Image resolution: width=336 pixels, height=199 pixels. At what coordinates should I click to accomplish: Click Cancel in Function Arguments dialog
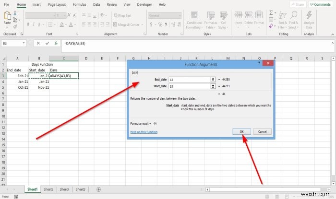click(262, 131)
